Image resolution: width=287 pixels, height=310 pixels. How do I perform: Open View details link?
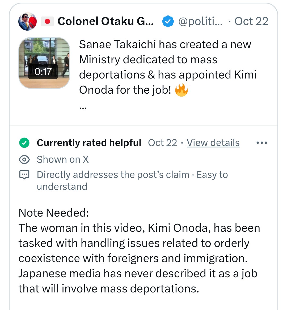coord(213,143)
